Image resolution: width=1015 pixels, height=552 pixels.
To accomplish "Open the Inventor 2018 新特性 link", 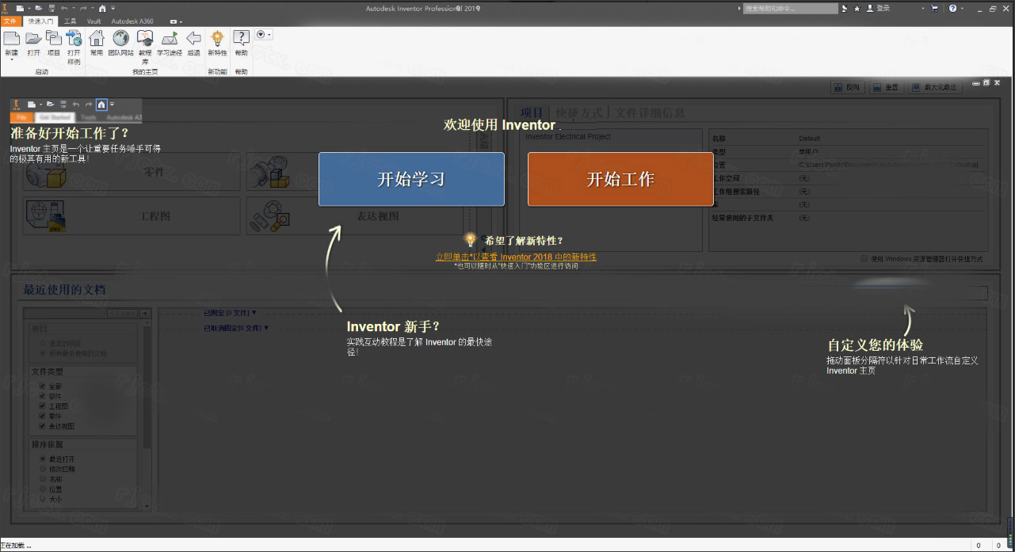I will (516, 257).
